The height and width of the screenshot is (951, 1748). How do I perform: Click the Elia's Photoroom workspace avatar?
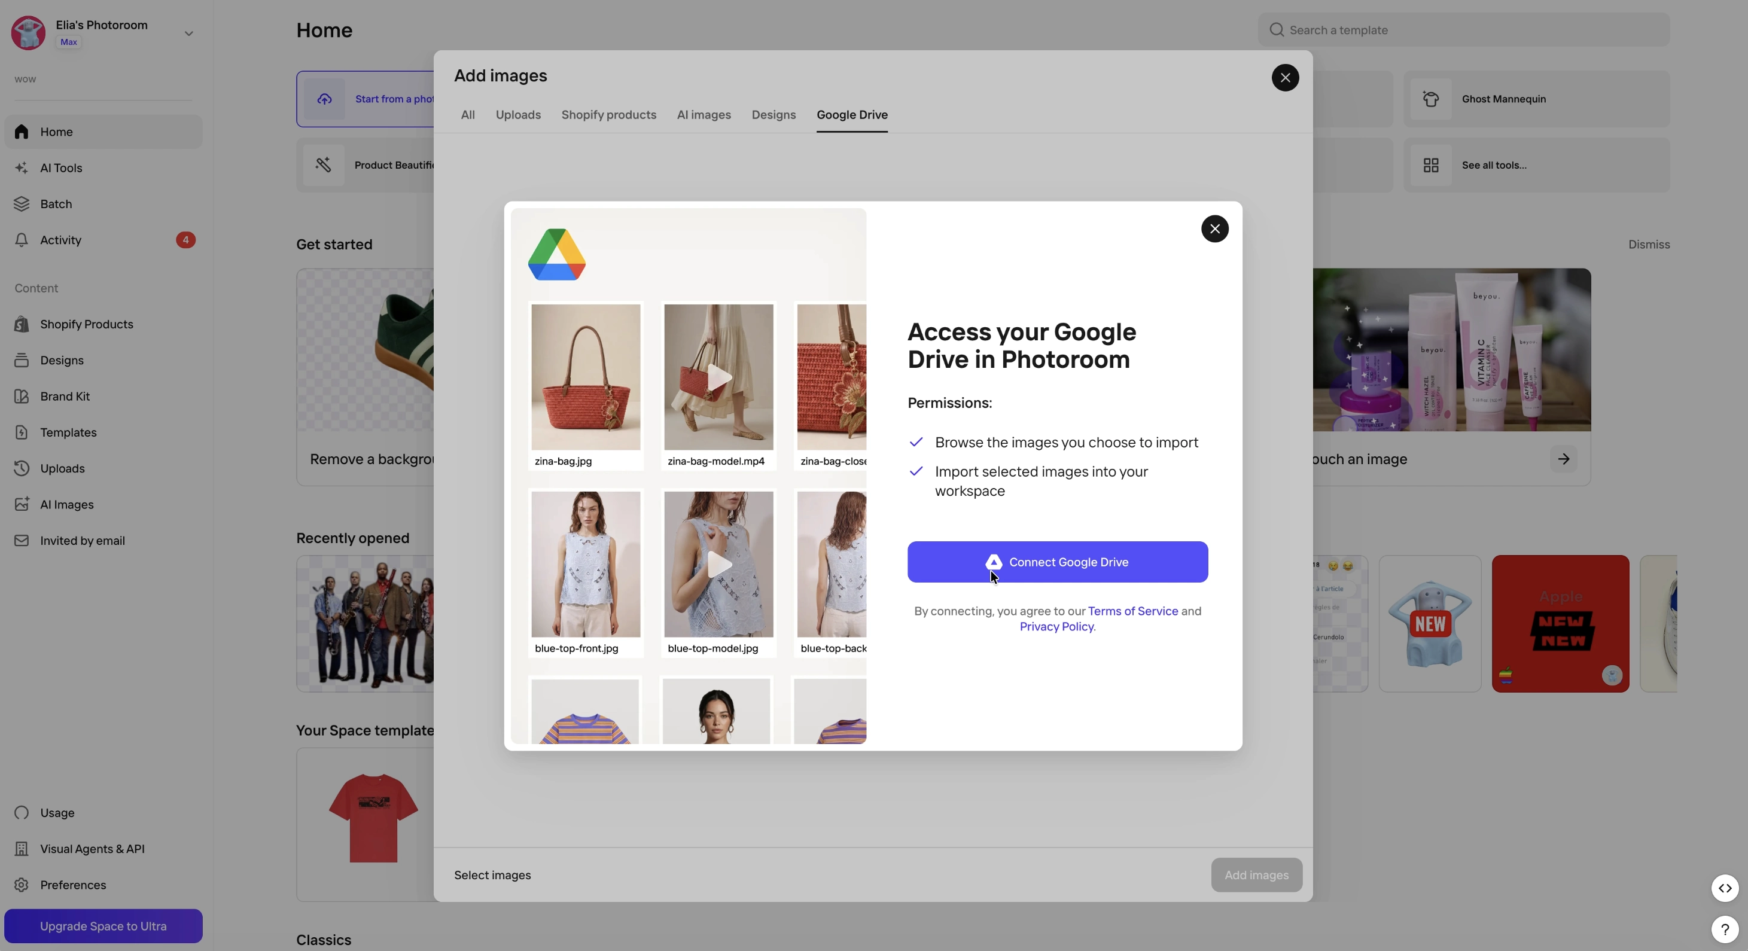(x=29, y=32)
